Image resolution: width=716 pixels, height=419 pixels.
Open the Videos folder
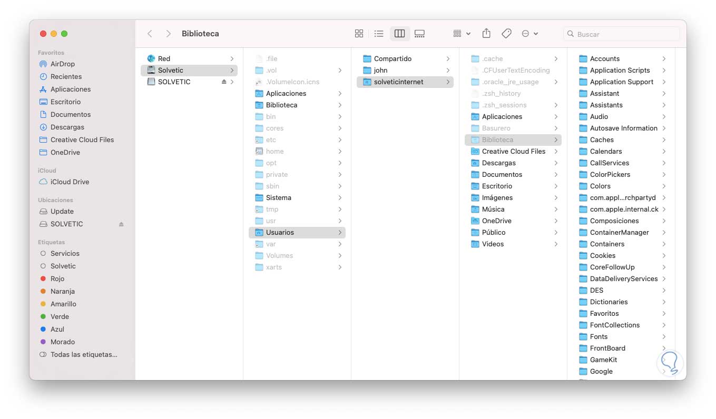pyautogui.click(x=513, y=244)
